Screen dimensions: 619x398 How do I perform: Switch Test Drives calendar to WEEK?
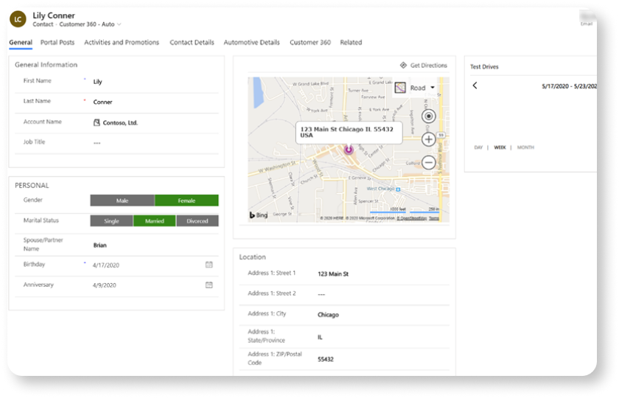[500, 147]
